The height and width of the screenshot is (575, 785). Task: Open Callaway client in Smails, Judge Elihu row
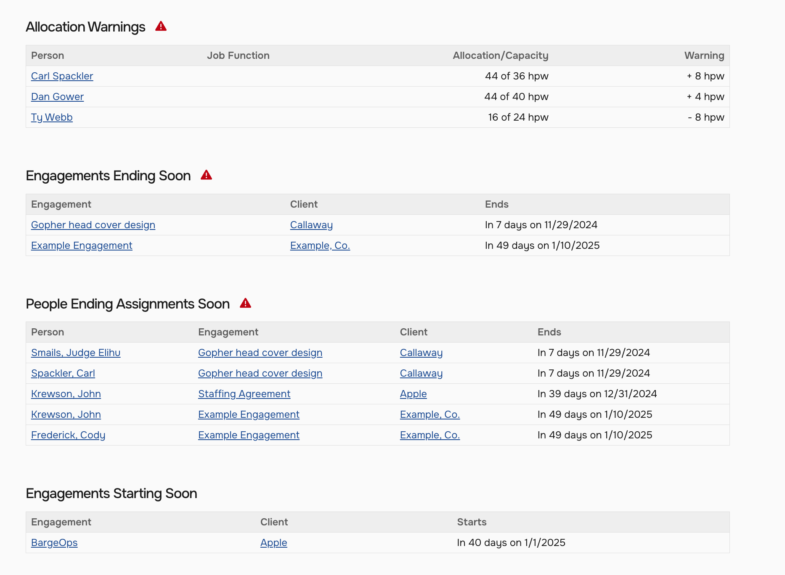tap(421, 353)
